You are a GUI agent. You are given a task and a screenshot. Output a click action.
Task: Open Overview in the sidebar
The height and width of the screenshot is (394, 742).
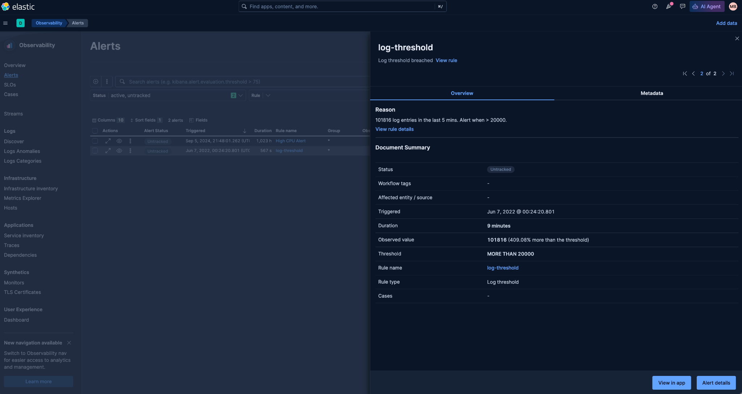pos(15,65)
